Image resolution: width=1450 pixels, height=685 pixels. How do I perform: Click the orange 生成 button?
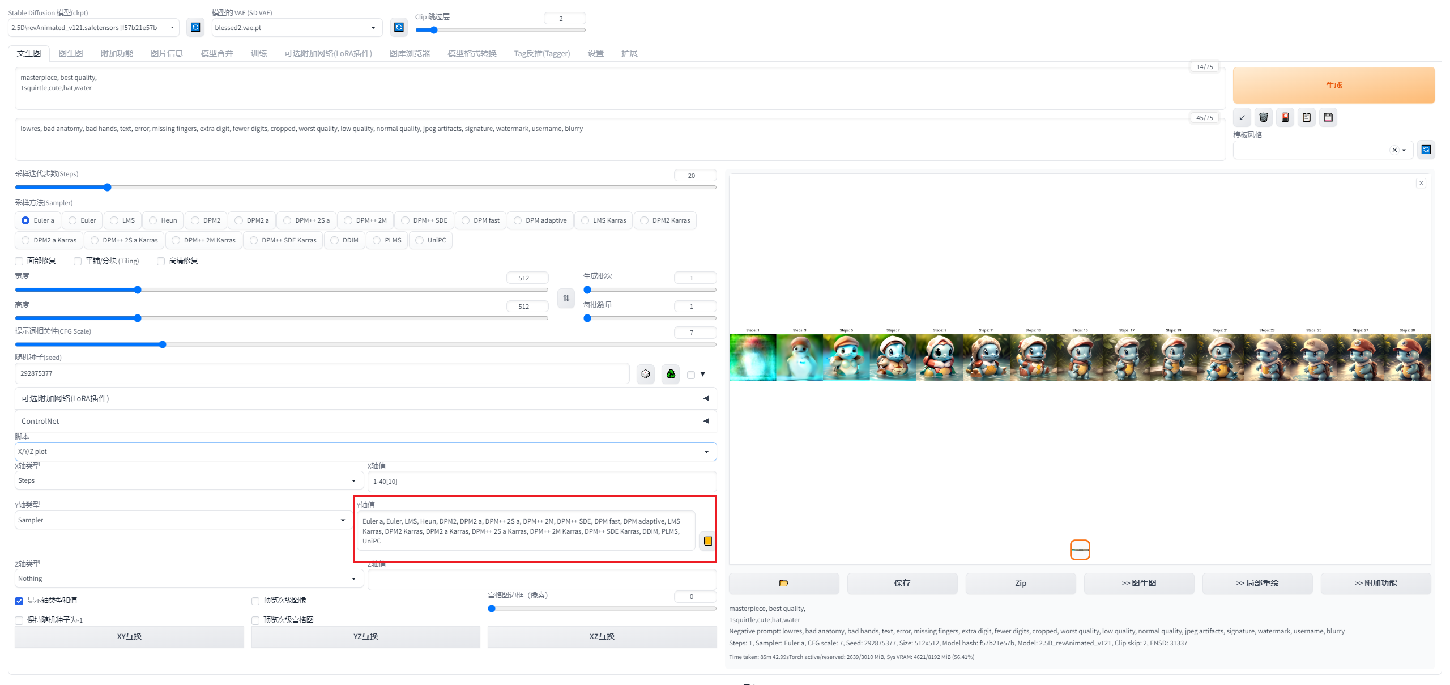click(1334, 85)
